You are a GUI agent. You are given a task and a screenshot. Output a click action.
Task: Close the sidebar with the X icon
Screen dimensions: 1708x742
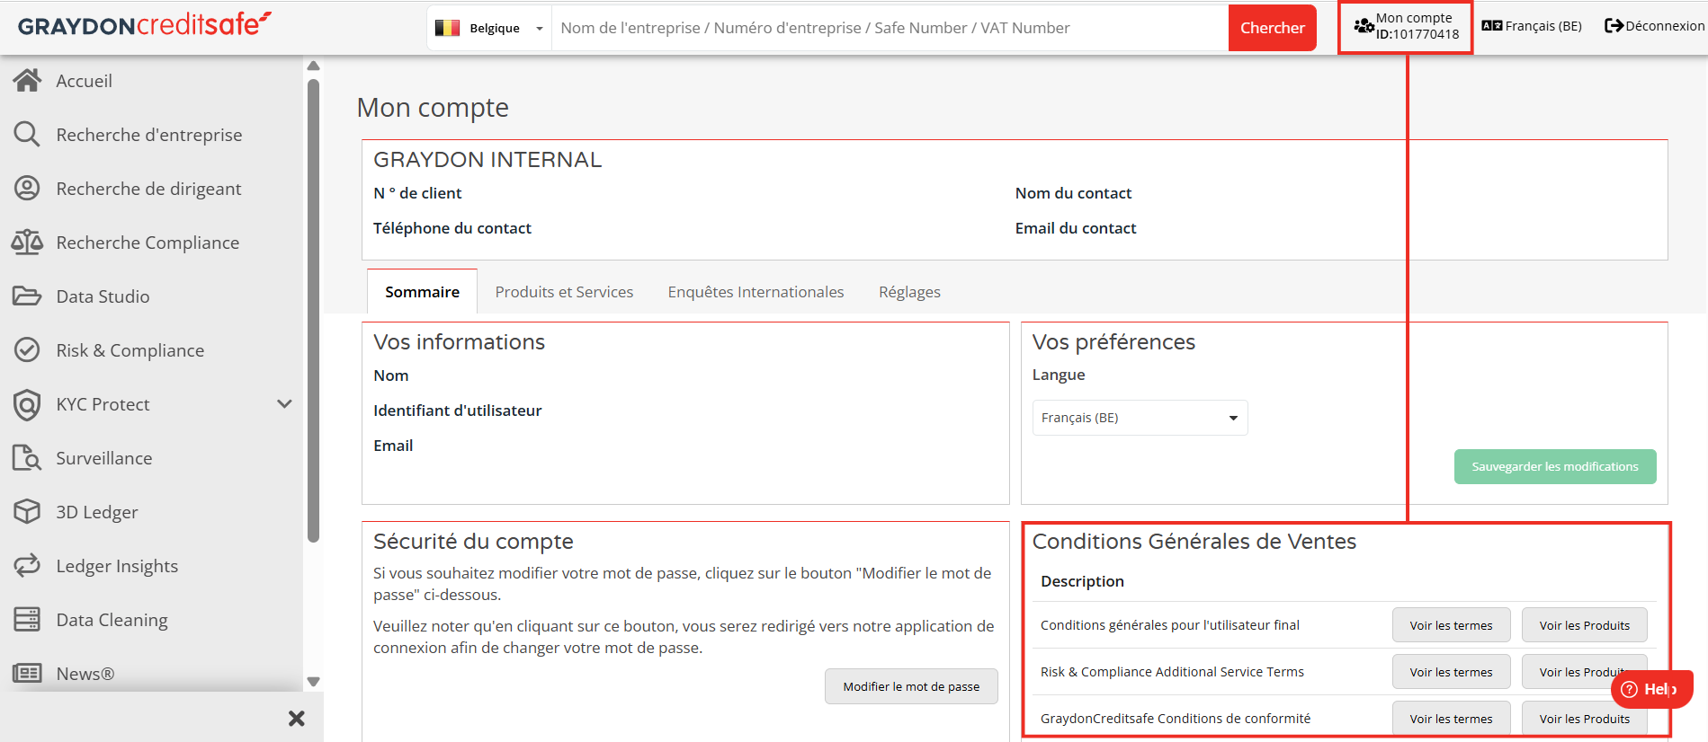tap(297, 719)
